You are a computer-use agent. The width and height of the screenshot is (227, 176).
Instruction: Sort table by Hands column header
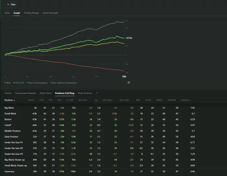click(x=31, y=100)
